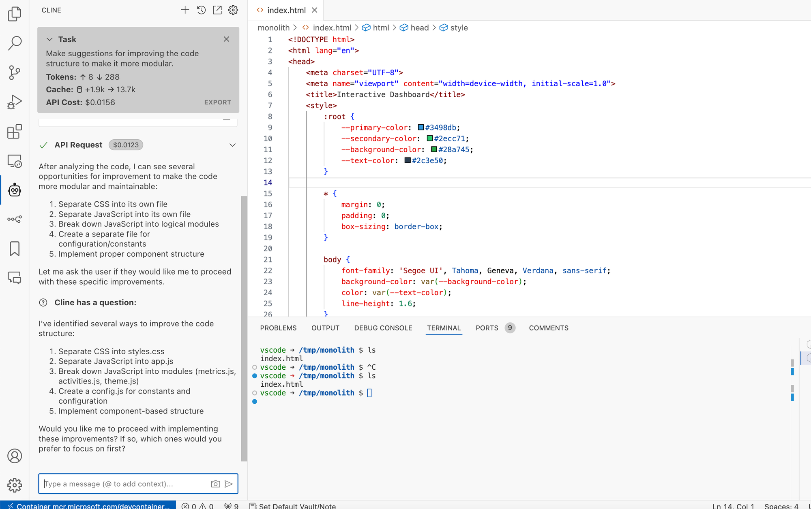Screen dimensions: 811x509
Task: Collapse the Task header chevron
Action: click(49, 39)
